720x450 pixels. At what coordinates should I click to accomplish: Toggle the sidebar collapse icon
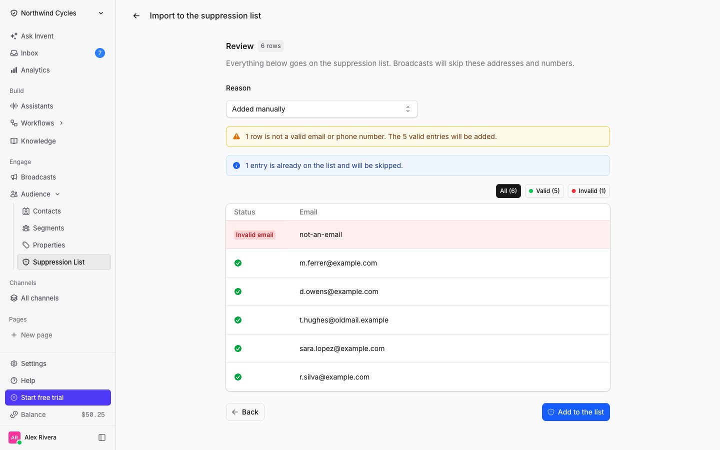[x=102, y=437]
